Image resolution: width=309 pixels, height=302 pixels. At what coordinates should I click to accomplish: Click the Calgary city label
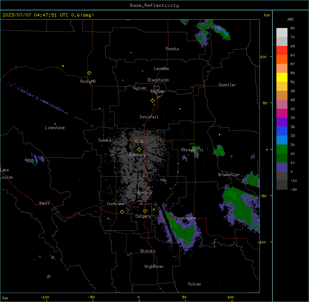[143, 216]
